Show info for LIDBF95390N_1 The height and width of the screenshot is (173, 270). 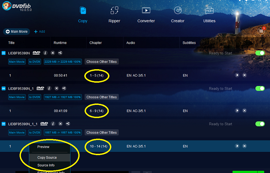pyautogui.click(x=49, y=89)
